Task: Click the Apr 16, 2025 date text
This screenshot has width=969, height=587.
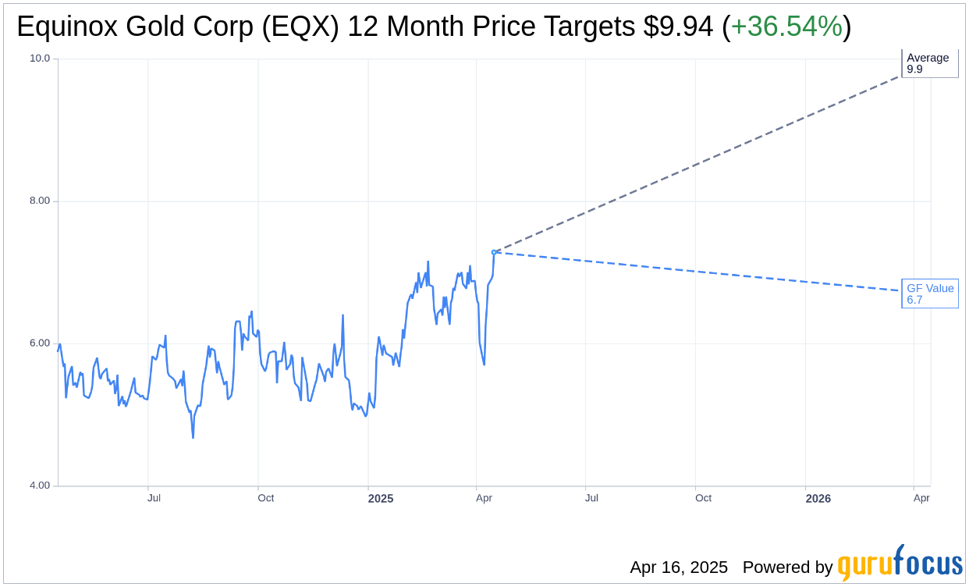Action: 679,567
